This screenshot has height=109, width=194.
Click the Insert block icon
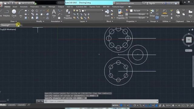pyautogui.click(x=107, y=13)
